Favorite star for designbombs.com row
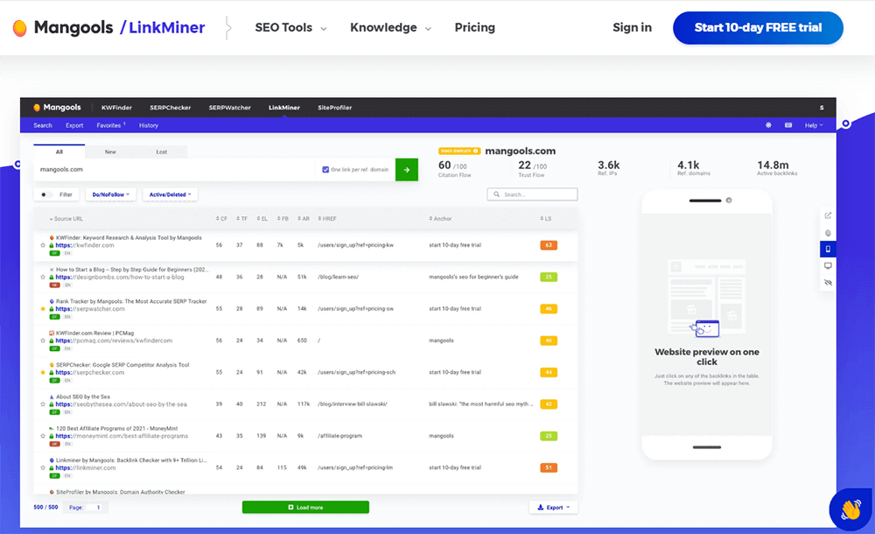The width and height of the screenshot is (875, 534). tap(43, 277)
